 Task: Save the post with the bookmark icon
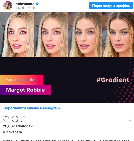(130, 119)
